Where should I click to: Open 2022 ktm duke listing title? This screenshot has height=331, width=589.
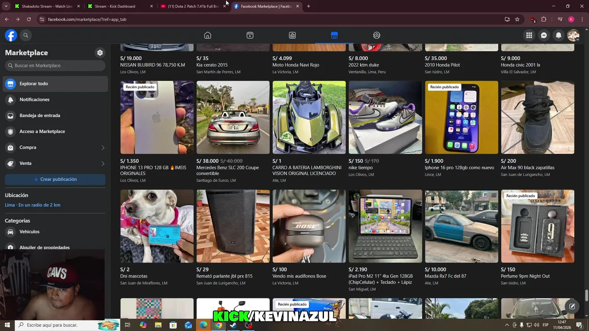tap(364, 65)
